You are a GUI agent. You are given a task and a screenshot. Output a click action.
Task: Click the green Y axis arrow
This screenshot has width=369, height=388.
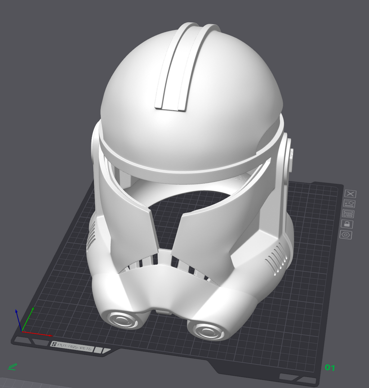[x=28, y=319]
